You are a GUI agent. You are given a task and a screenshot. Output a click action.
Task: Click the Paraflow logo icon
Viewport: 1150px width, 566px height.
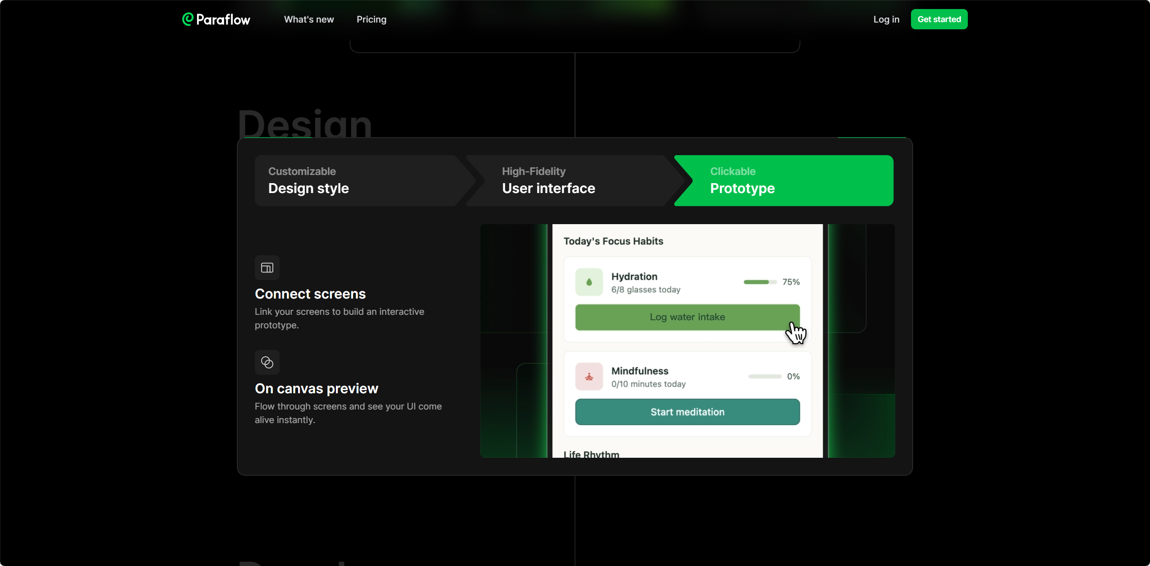pos(188,19)
